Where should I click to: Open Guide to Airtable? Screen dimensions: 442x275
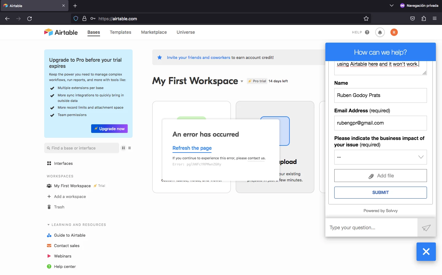(x=70, y=235)
